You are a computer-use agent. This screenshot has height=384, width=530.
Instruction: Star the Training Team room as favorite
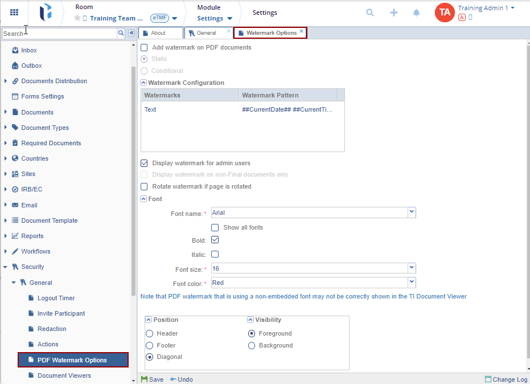click(77, 18)
